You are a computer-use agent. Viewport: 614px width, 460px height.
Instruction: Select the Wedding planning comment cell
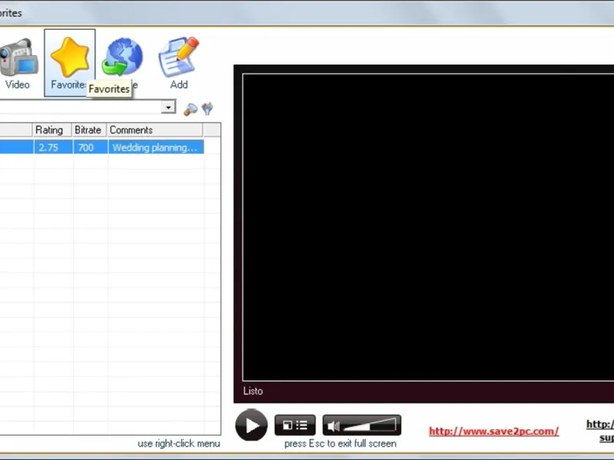click(x=156, y=147)
